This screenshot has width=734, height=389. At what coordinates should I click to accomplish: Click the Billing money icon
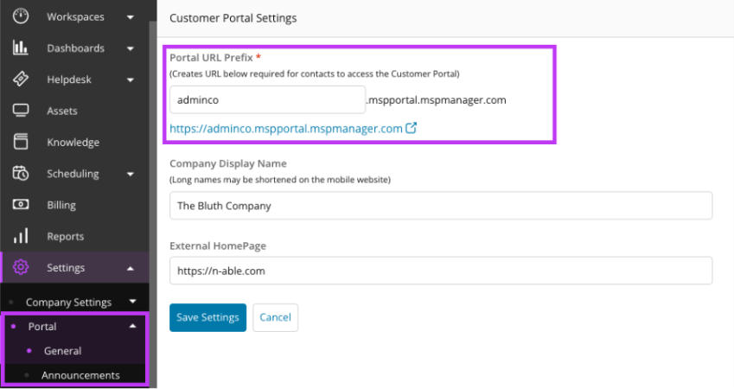(x=21, y=205)
